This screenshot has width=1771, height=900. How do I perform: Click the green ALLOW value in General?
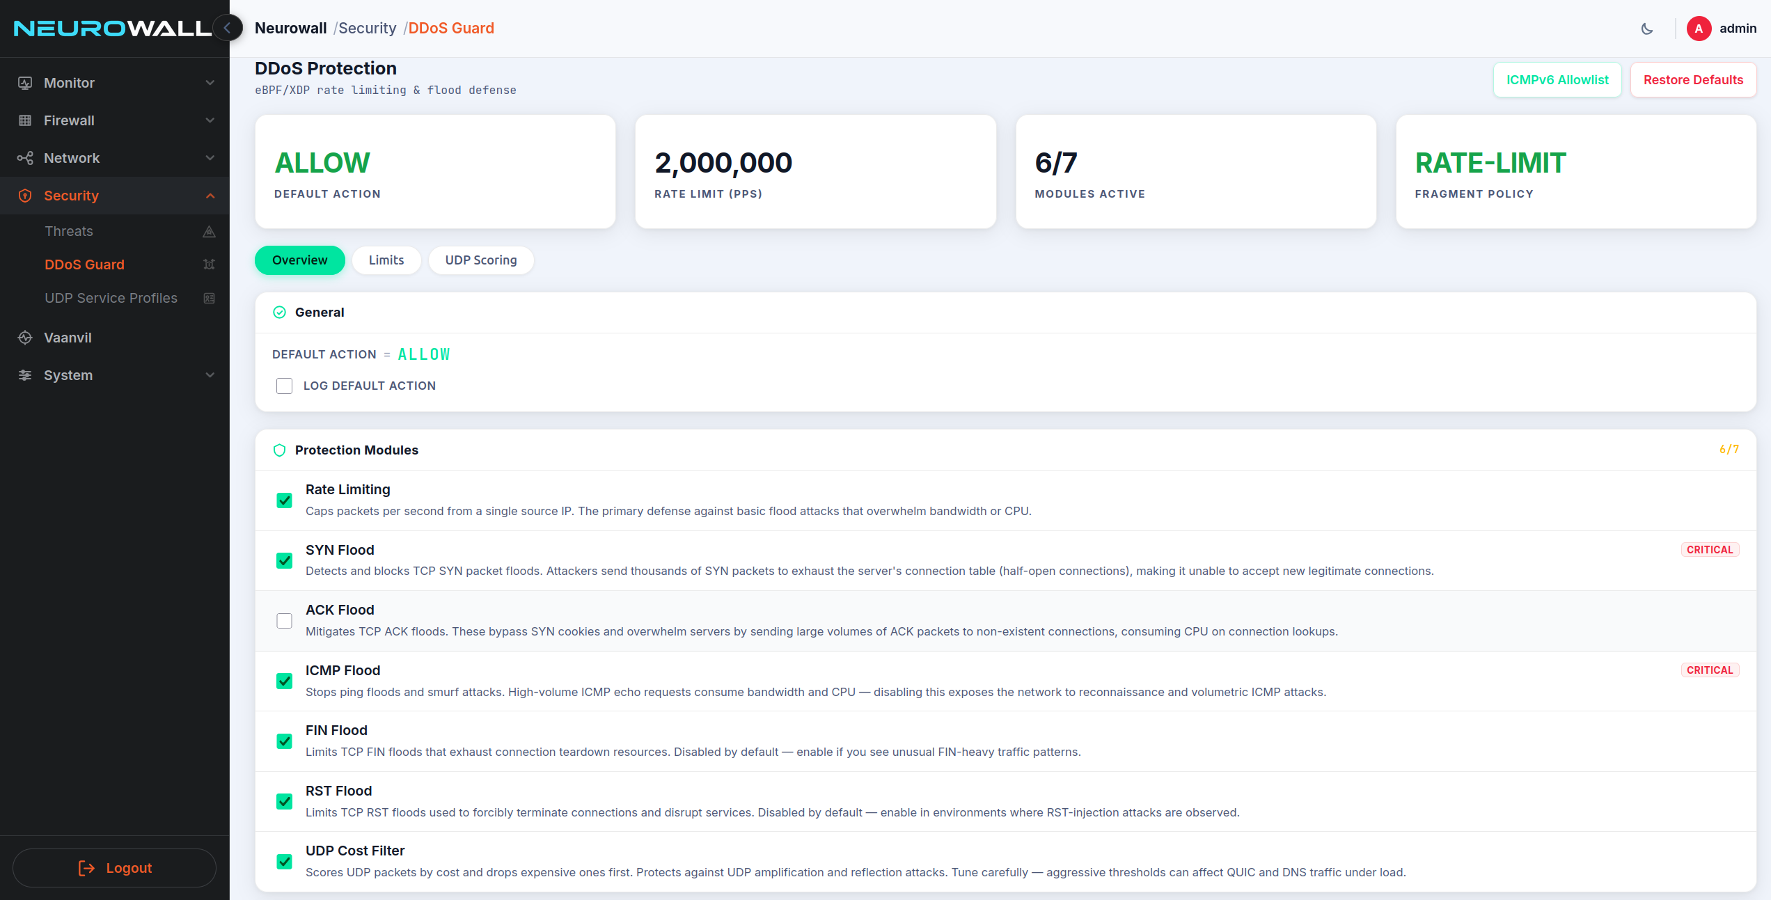tap(424, 354)
